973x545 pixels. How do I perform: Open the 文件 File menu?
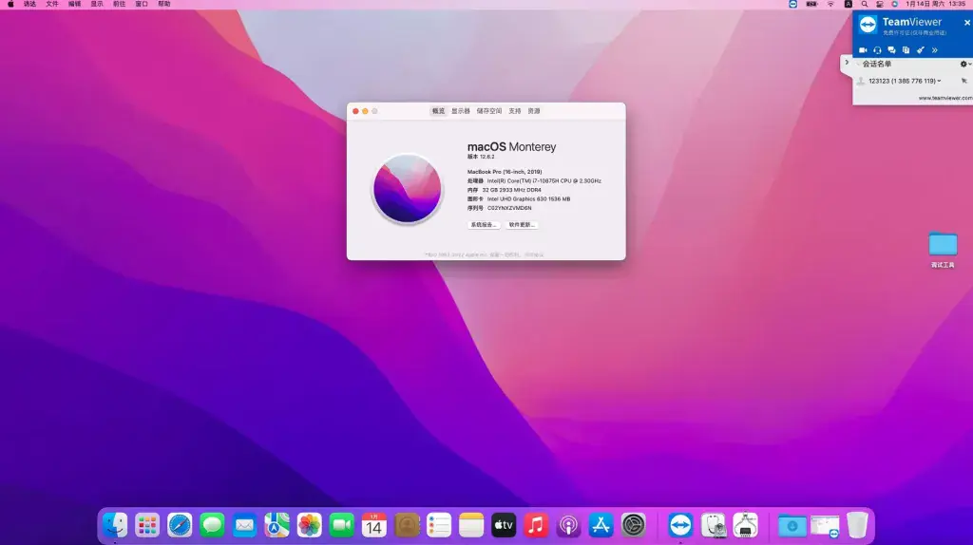[x=52, y=5]
